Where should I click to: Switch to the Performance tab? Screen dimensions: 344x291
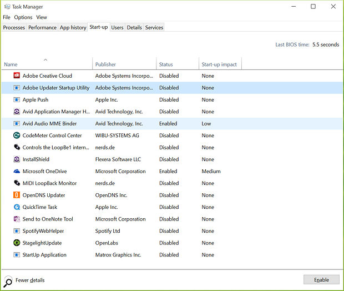pos(42,27)
